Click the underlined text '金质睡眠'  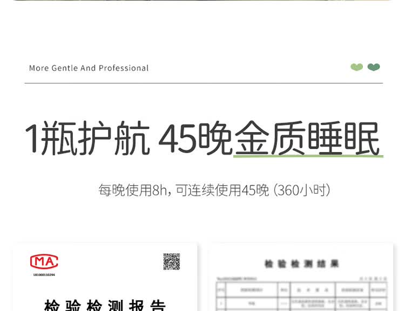(307, 138)
